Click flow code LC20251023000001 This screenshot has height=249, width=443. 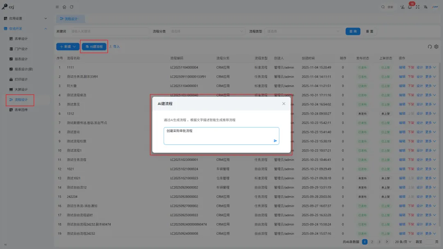184,160
